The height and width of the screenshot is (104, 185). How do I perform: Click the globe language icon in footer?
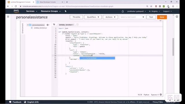(25, 102)
